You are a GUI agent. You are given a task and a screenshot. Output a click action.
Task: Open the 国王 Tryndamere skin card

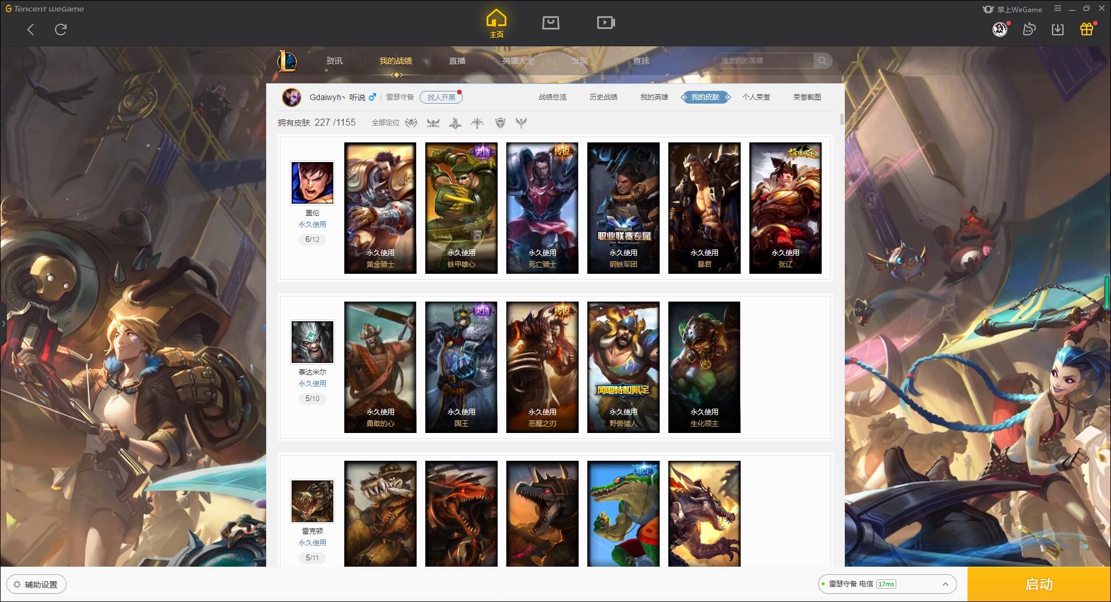click(461, 367)
